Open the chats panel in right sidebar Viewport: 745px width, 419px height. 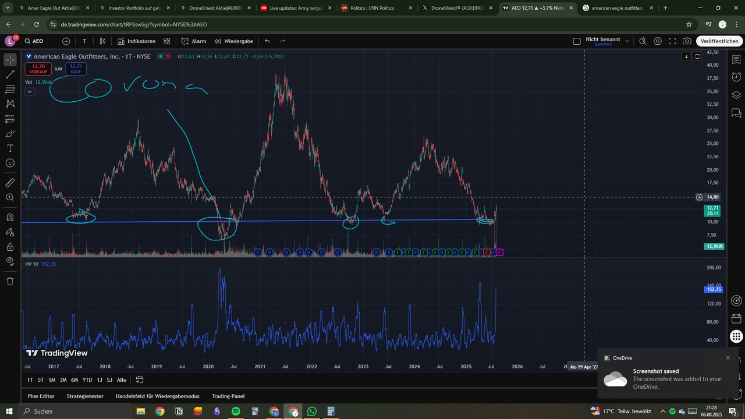pos(736,113)
